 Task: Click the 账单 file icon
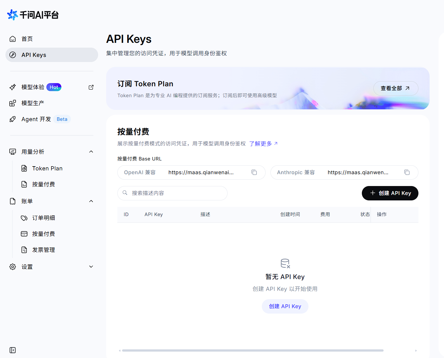coord(13,201)
